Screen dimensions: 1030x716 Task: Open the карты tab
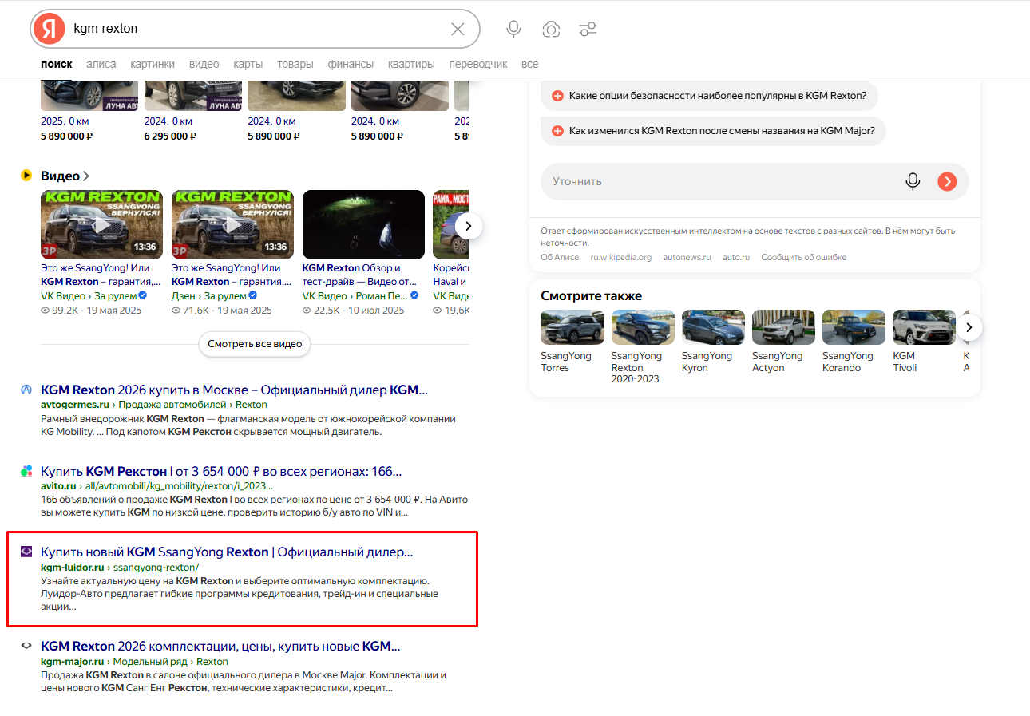(x=248, y=64)
